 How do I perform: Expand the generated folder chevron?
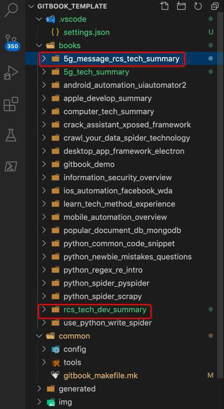pyautogui.click(x=39, y=389)
